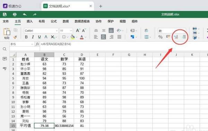Click the Copy icon beside Paste
The height and width of the screenshot is (131, 208).
click(16, 30)
